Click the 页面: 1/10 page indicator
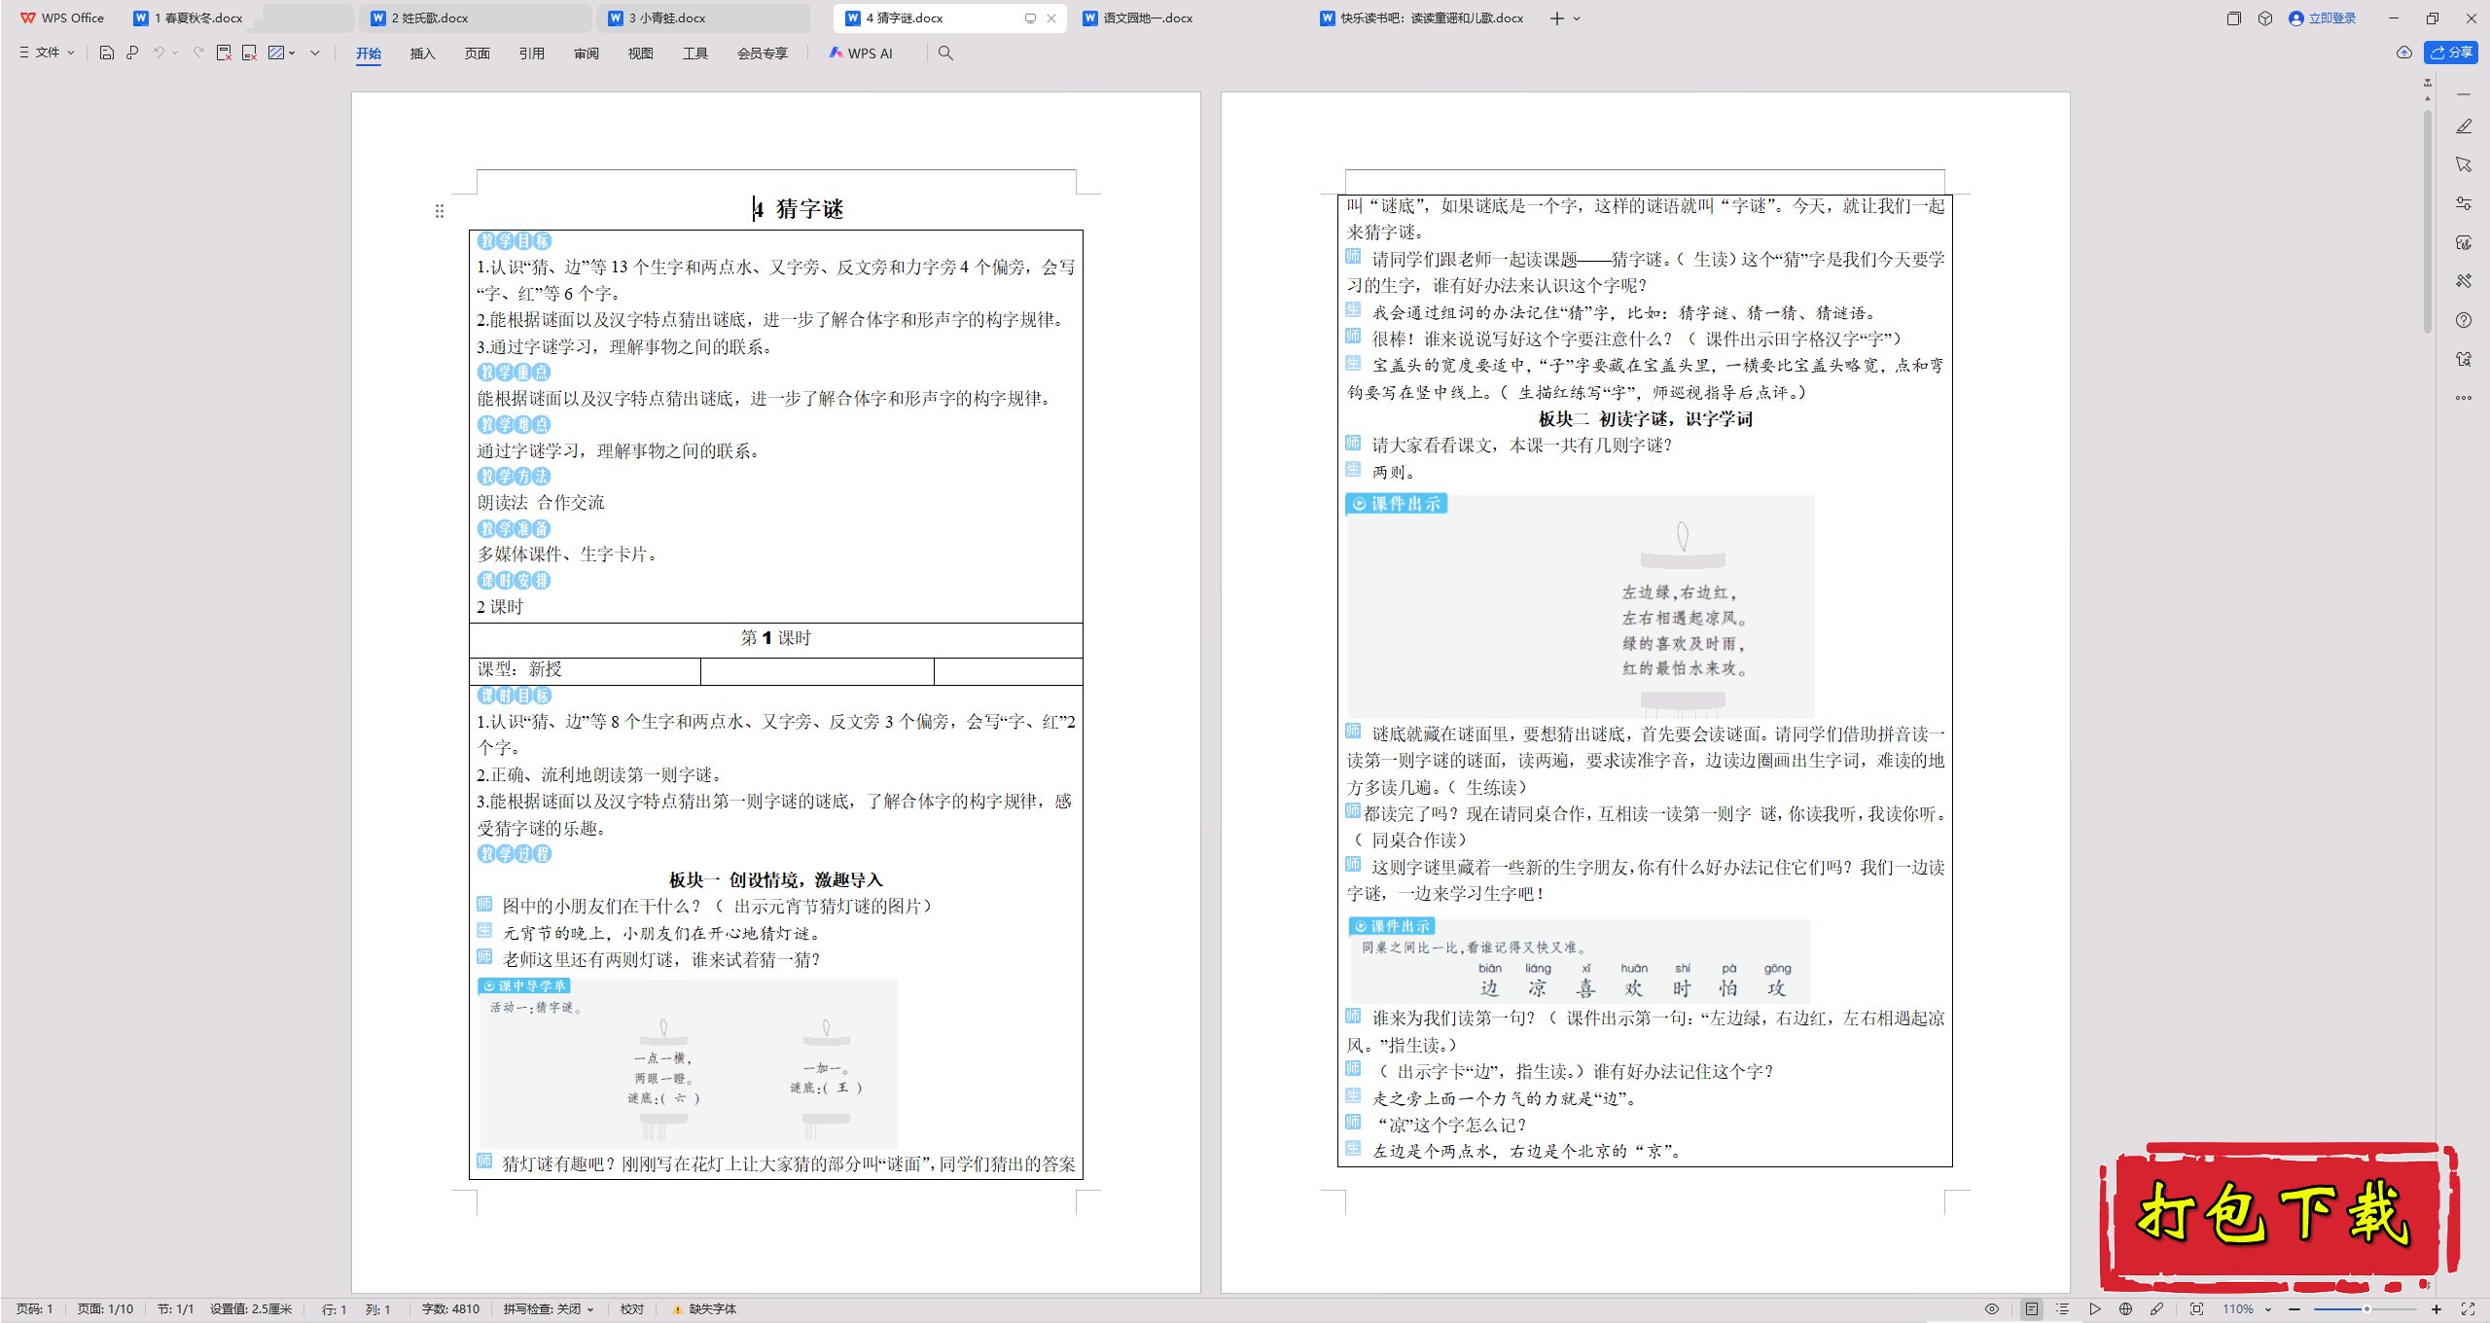This screenshot has width=2490, height=1323. (x=105, y=1309)
